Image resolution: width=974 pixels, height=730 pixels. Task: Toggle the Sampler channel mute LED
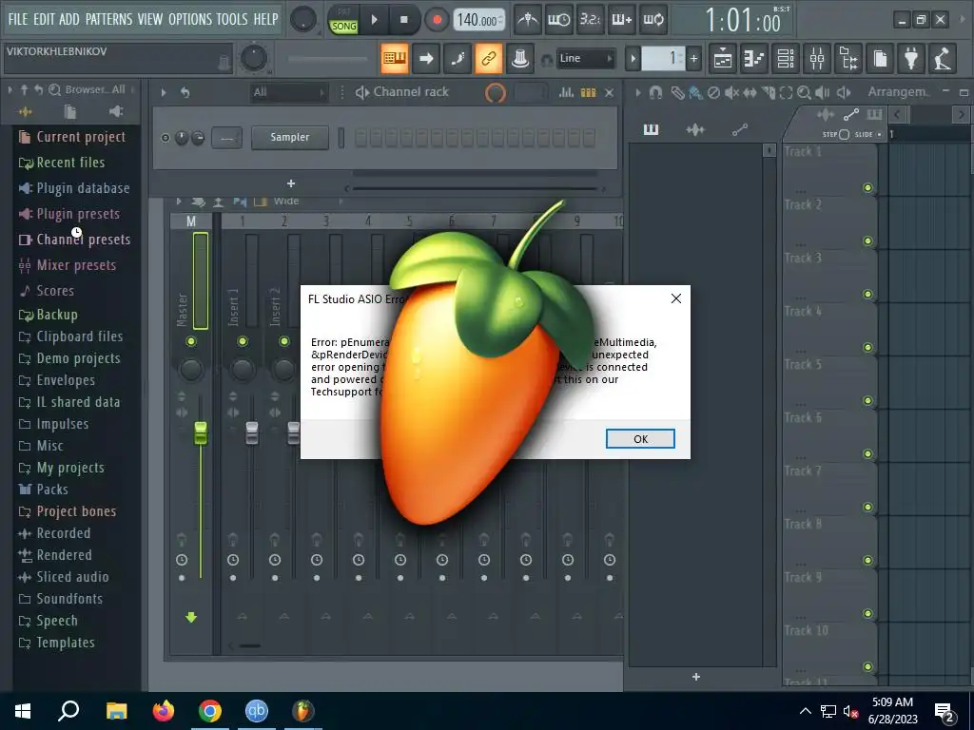pos(165,138)
